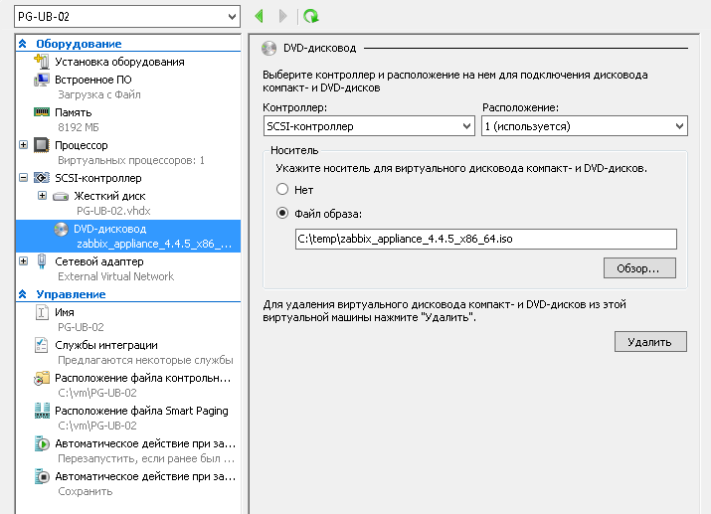The width and height of the screenshot is (711, 514).
Task: Select Встроенное ПО item
Action: coord(93,80)
